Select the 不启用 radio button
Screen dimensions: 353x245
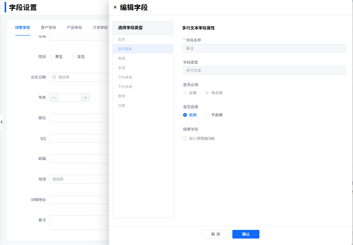coord(207,115)
